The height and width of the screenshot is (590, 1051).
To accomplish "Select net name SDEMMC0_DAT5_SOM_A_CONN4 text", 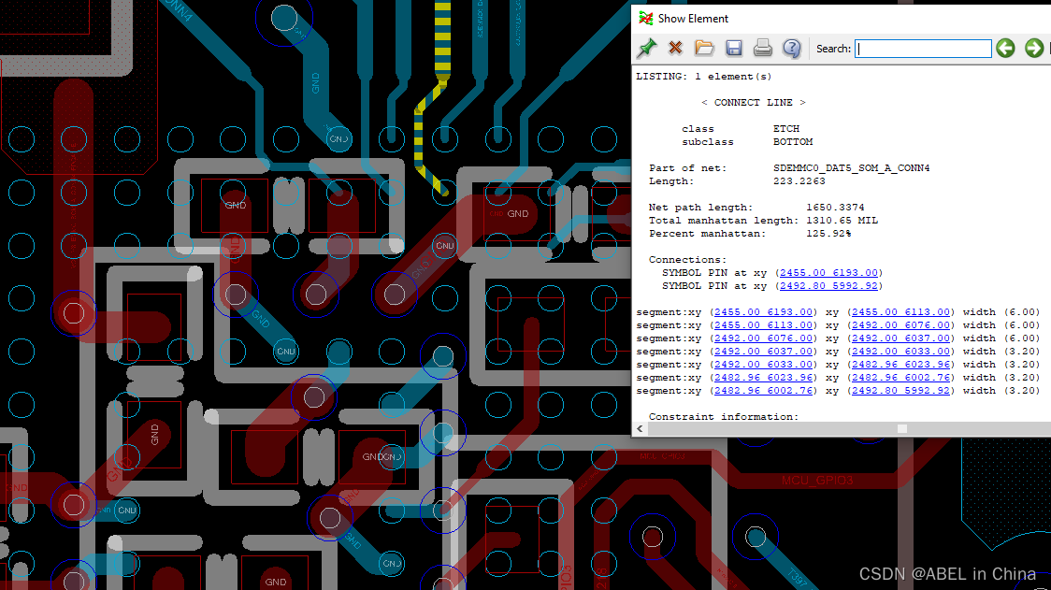I will [x=851, y=168].
